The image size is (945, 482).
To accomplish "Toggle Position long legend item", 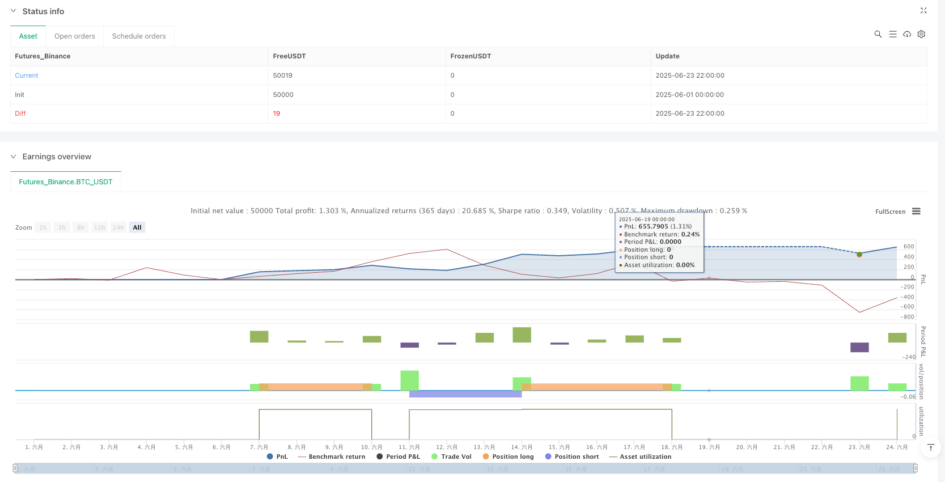I will [508, 456].
